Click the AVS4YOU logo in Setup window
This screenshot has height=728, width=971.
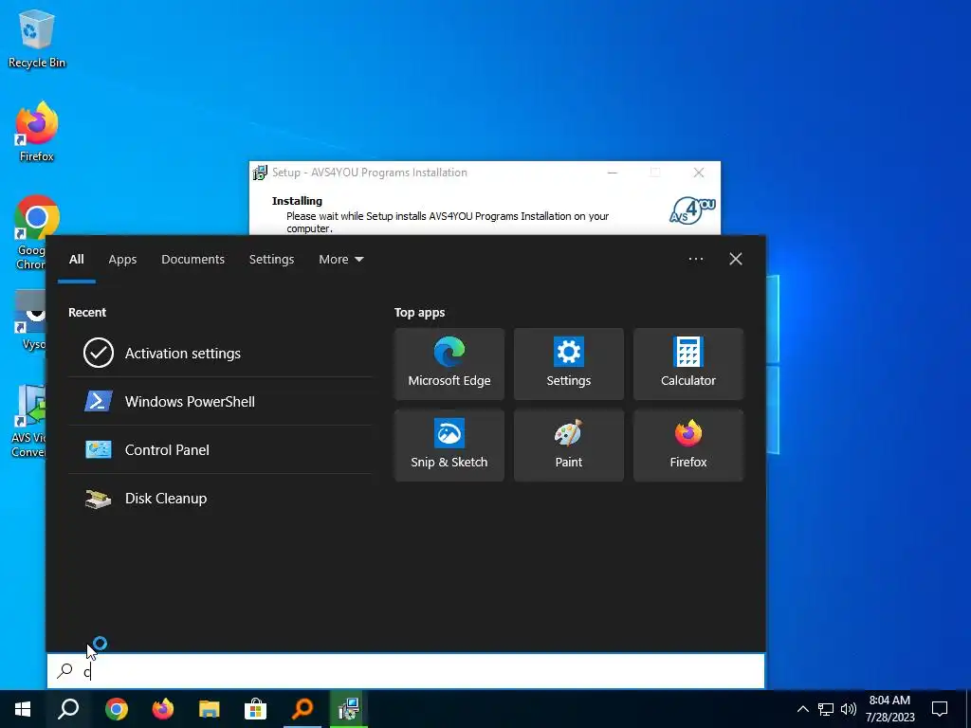point(692,210)
